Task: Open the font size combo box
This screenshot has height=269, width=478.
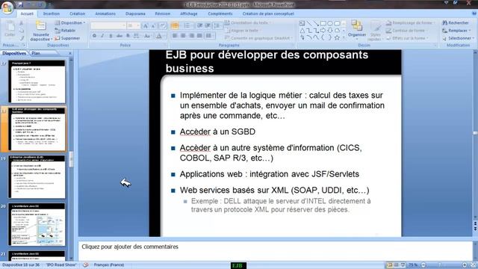Action: click(x=134, y=25)
